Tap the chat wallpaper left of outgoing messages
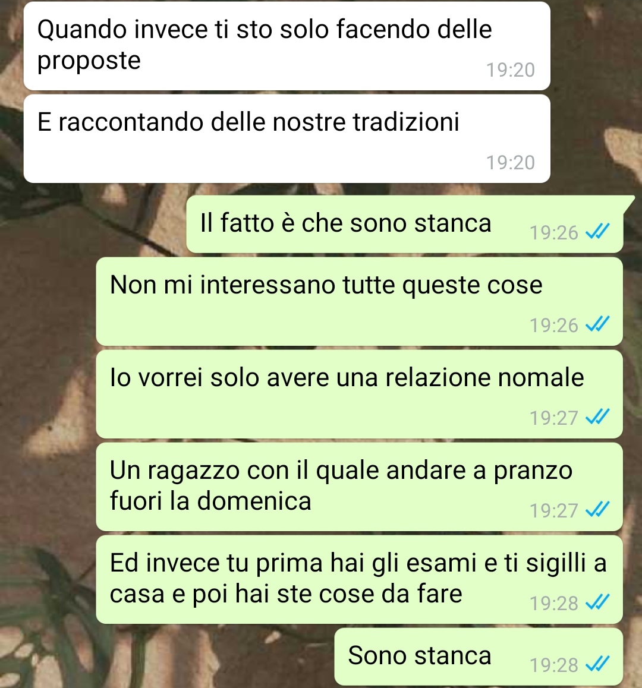The height and width of the screenshot is (688, 642). (48, 395)
